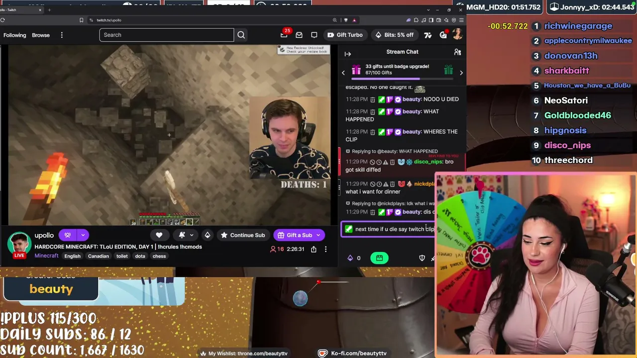Open the whispers speech bubble icon
The height and width of the screenshot is (358, 637).
coord(314,35)
